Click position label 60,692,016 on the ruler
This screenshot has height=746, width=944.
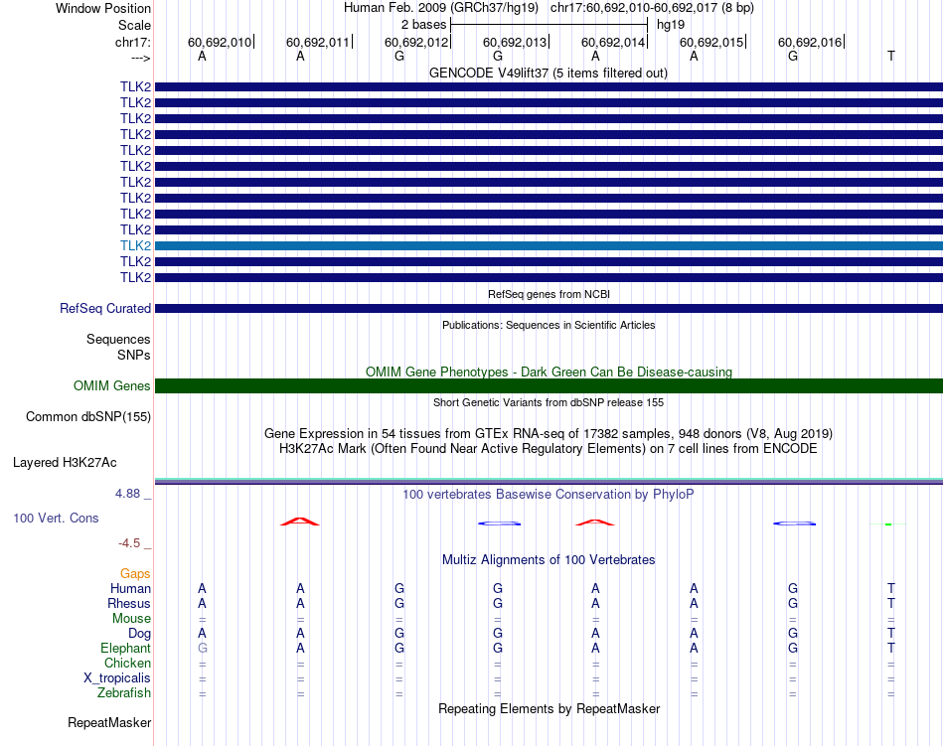point(810,42)
